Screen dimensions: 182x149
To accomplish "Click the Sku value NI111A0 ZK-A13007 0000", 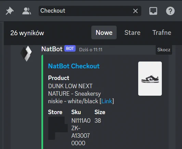I will click(81, 132).
